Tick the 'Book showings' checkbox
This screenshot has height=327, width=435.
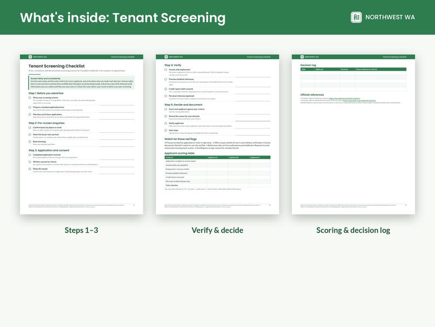pos(30,142)
